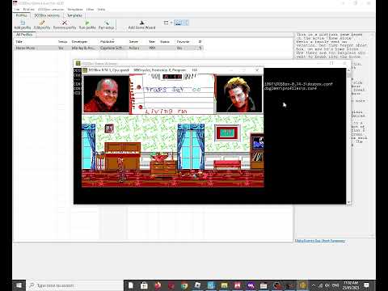Screen dimensions: 388x291
Task: Sort by the Year column header
Action: [152, 42]
